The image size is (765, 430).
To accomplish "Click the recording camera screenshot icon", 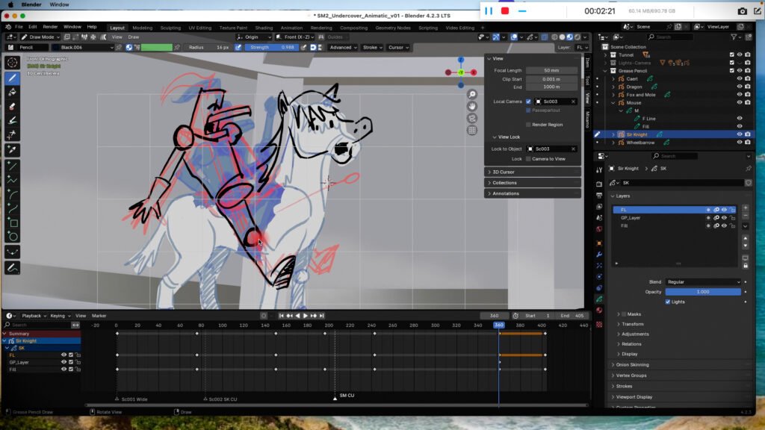I will click(x=742, y=10).
